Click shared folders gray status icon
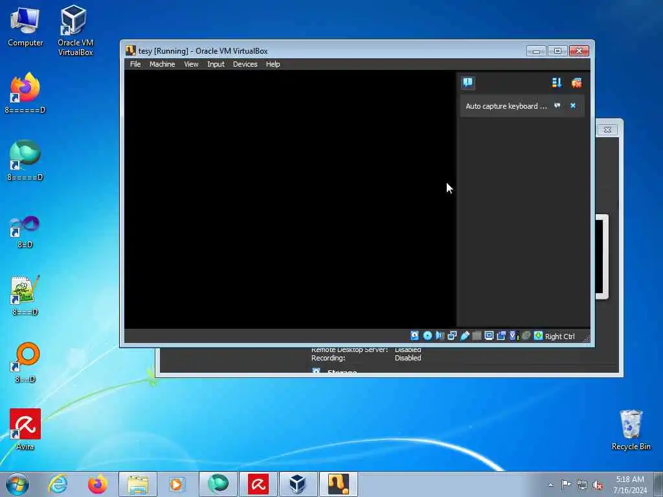 (x=477, y=336)
